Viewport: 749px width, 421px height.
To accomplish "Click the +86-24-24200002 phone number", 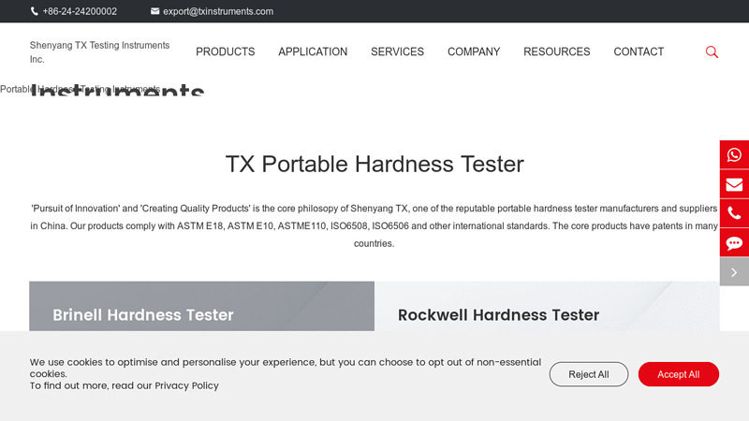I will point(80,11).
